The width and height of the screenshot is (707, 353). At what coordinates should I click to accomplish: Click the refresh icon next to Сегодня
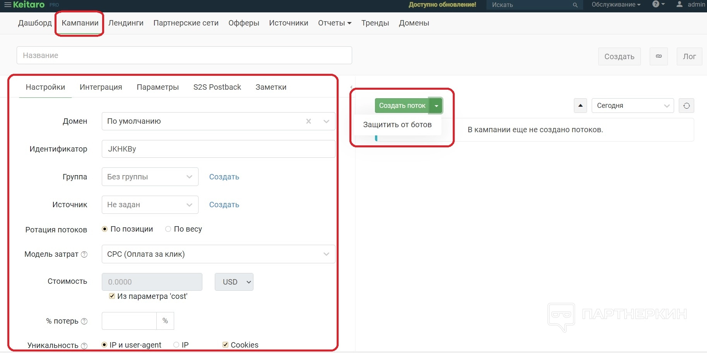686,106
